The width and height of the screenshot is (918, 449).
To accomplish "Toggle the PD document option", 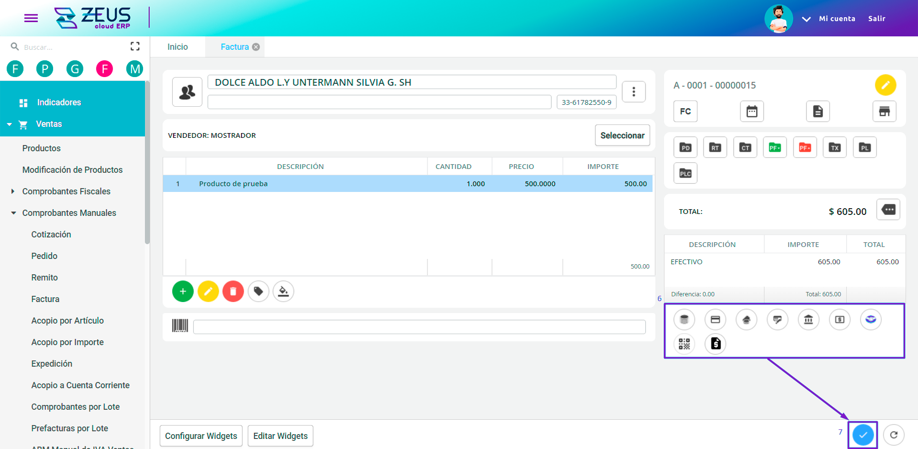I will (685, 147).
